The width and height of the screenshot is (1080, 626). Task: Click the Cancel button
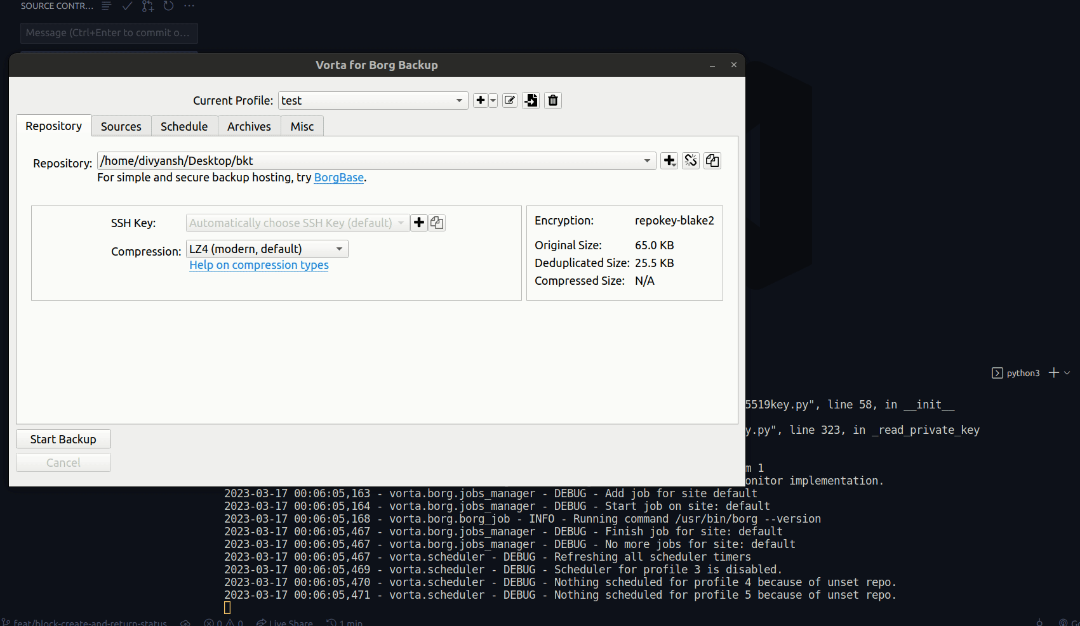(x=63, y=462)
